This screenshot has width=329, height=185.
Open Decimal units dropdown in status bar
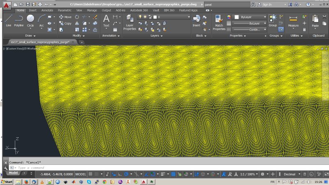tap(292, 174)
